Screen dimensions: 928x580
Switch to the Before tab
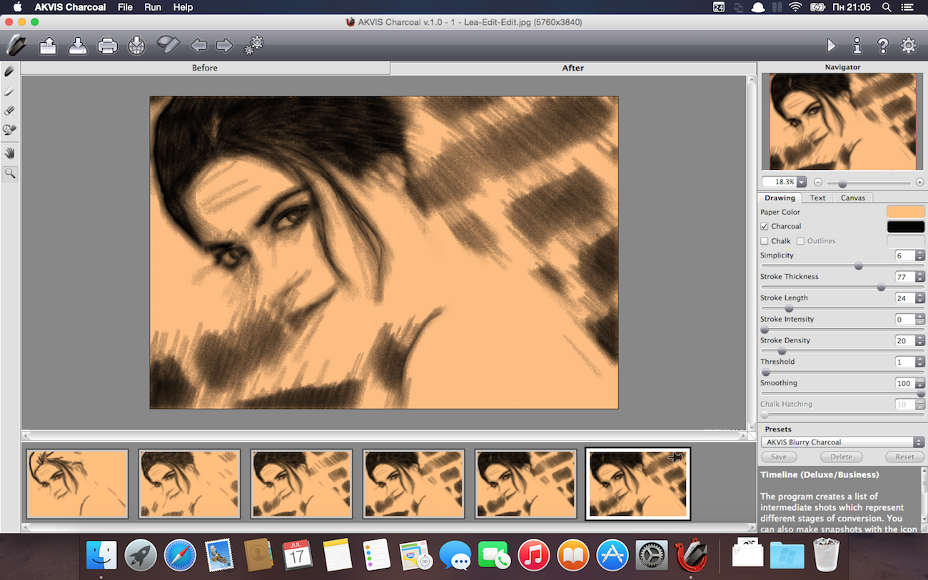click(205, 68)
